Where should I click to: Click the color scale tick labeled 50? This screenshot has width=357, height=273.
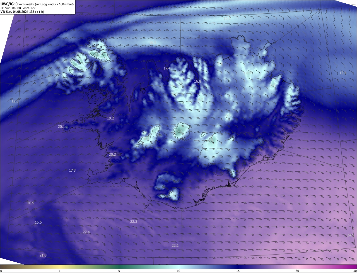355,271
